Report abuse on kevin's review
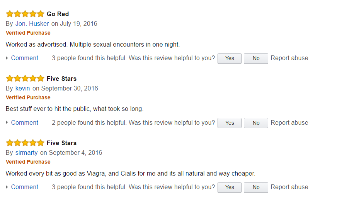The height and width of the screenshot is (201, 359). click(x=289, y=123)
